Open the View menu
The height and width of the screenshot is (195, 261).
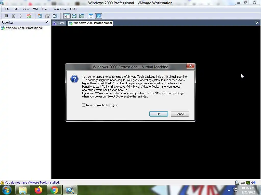tap(26, 9)
